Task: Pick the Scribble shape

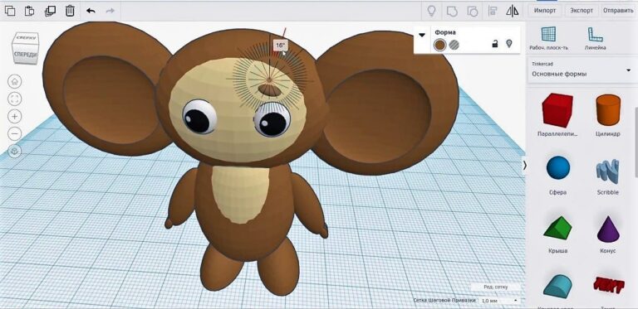Action: pyautogui.click(x=607, y=171)
